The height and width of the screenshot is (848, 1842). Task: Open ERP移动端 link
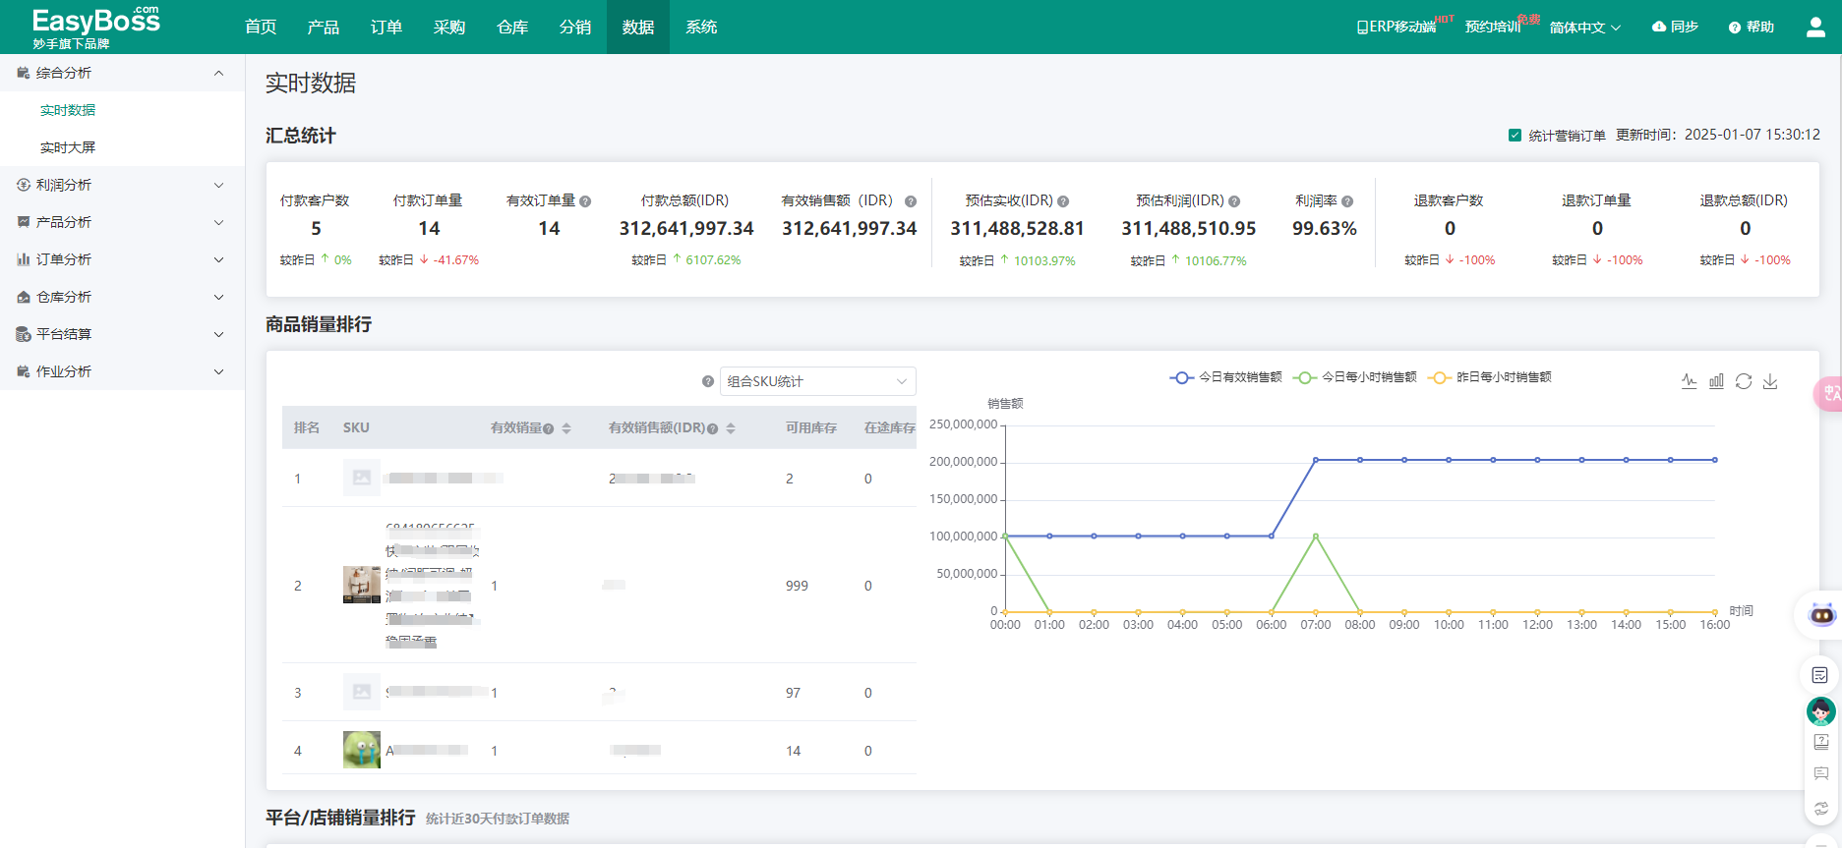coord(1396,28)
